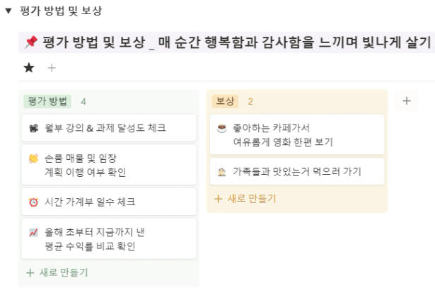Click the movie camera icon on 월부 강의 card
This screenshot has width=435, height=295.
coord(33,128)
